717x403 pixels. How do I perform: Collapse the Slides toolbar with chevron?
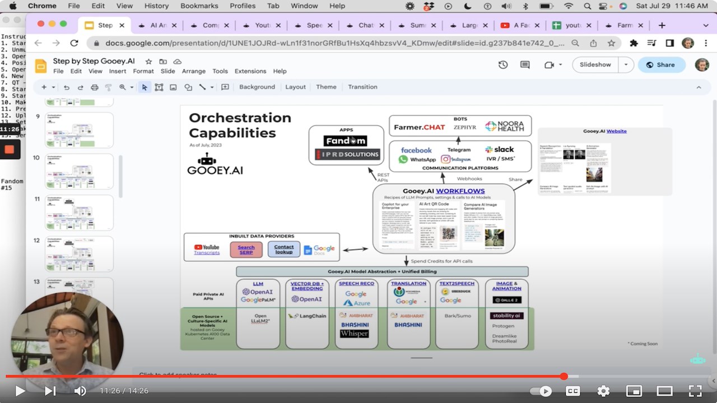coord(699,87)
